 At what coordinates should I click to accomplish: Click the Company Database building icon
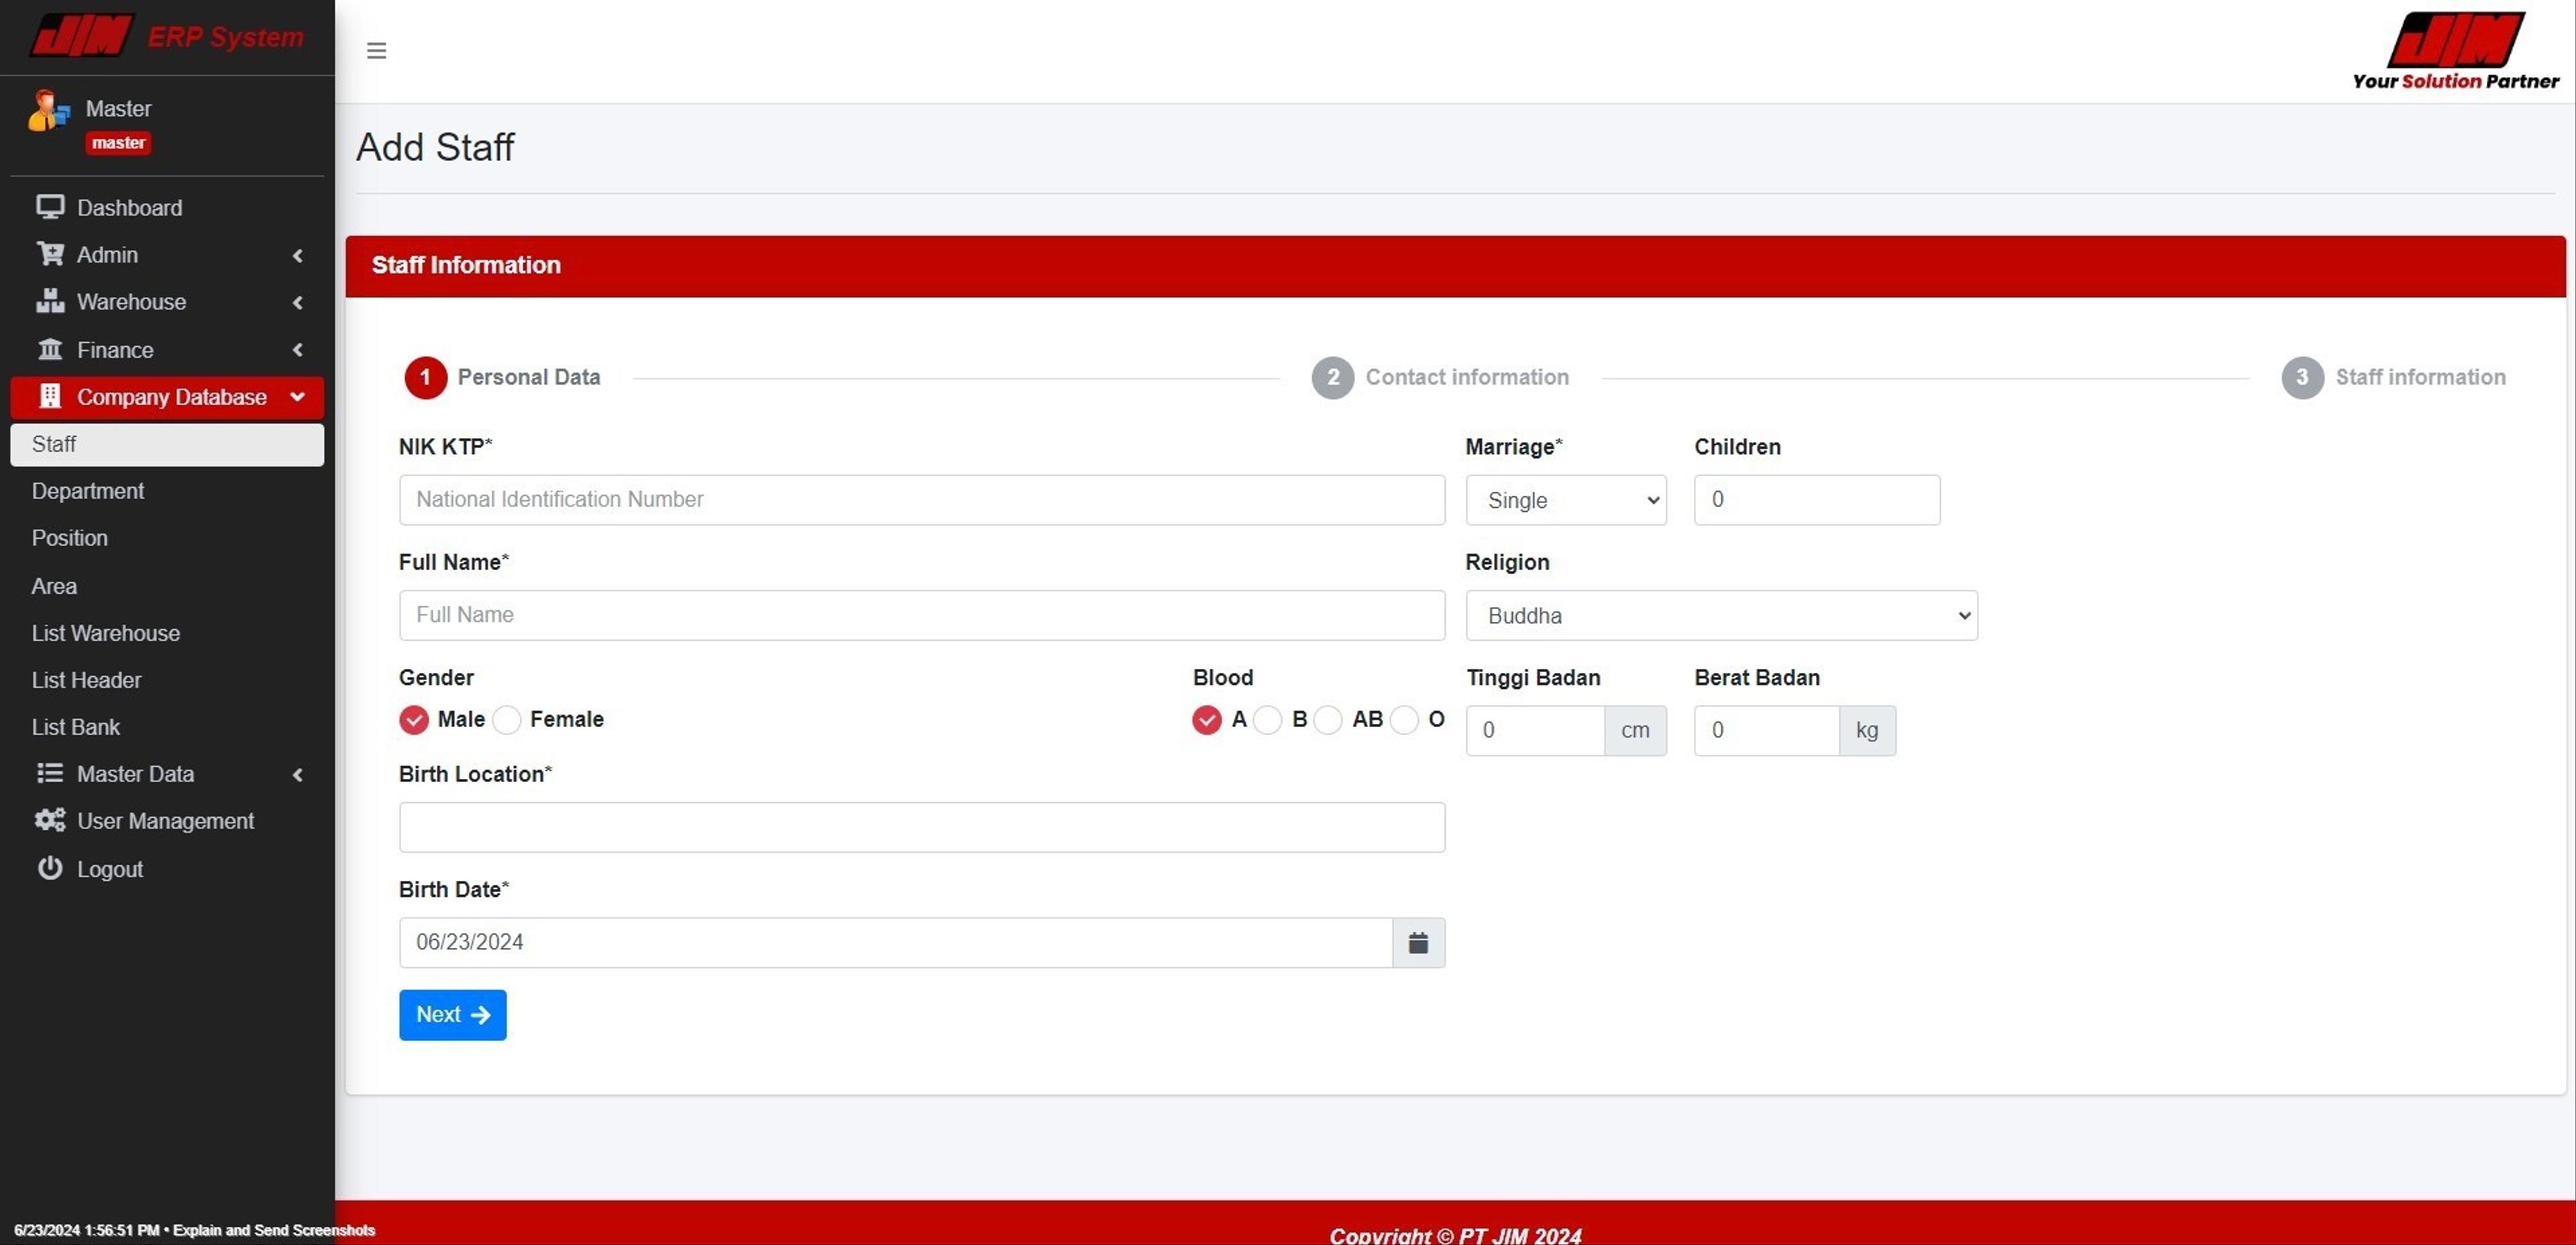click(x=51, y=396)
